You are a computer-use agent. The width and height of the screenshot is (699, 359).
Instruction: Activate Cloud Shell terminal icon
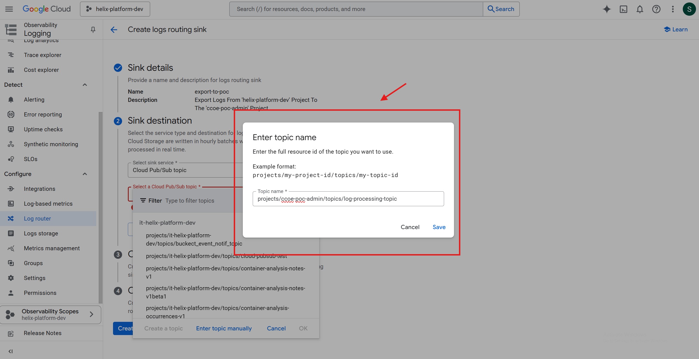click(x=623, y=9)
